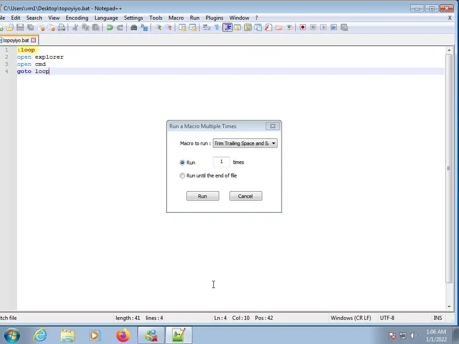The image size is (459, 344).
Task: Open the Search menu
Action: [34, 18]
